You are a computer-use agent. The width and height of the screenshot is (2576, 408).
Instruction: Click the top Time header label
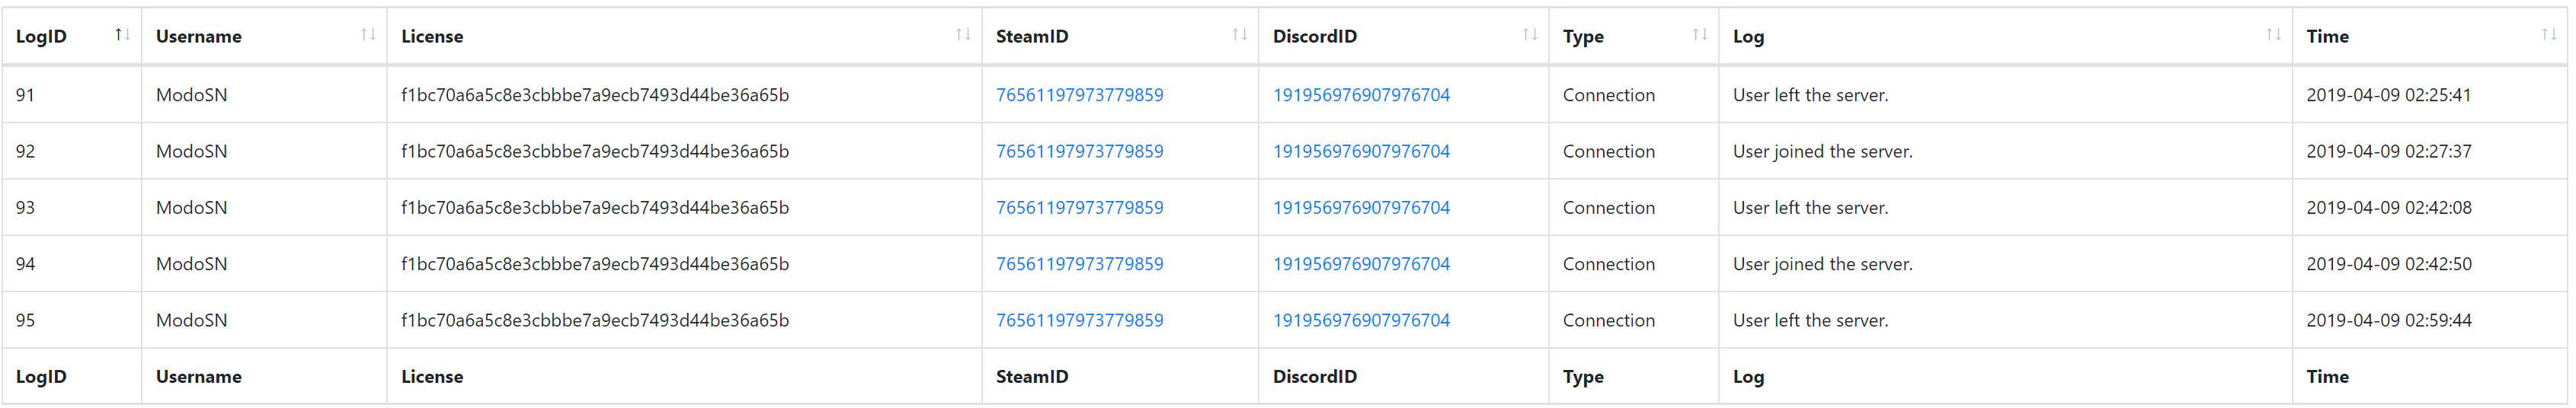click(2327, 37)
